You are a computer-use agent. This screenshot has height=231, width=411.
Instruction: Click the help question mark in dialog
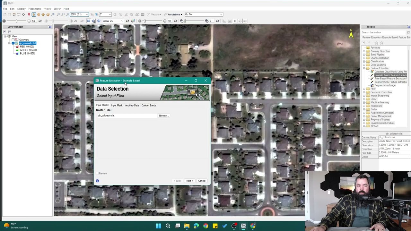(97, 181)
